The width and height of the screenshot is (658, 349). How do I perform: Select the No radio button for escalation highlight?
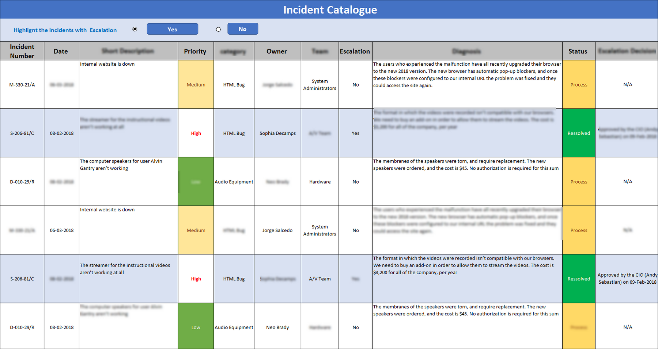pos(219,30)
